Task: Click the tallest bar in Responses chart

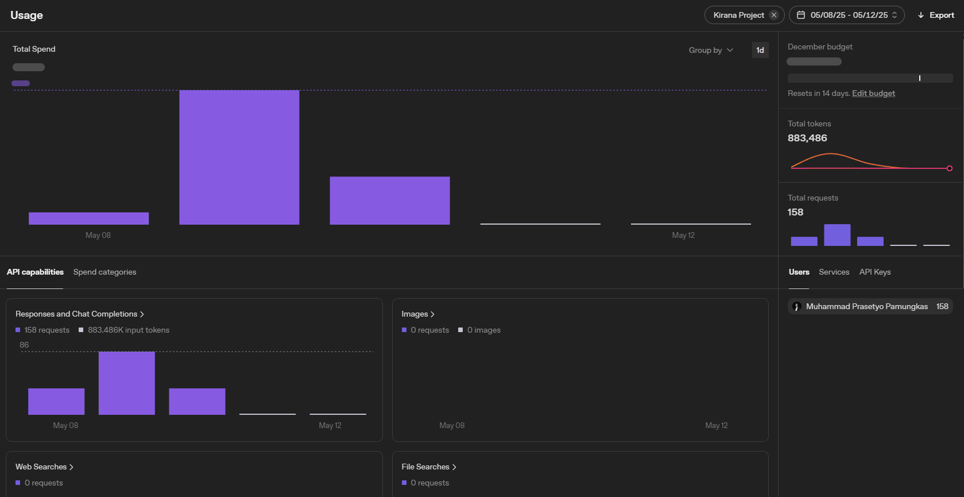Action: (x=127, y=383)
